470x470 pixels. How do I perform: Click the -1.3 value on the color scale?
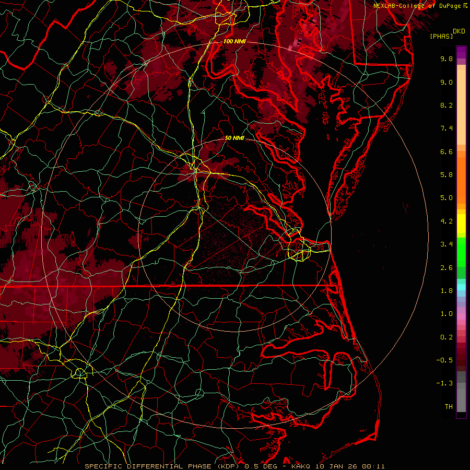pos(444,383)
